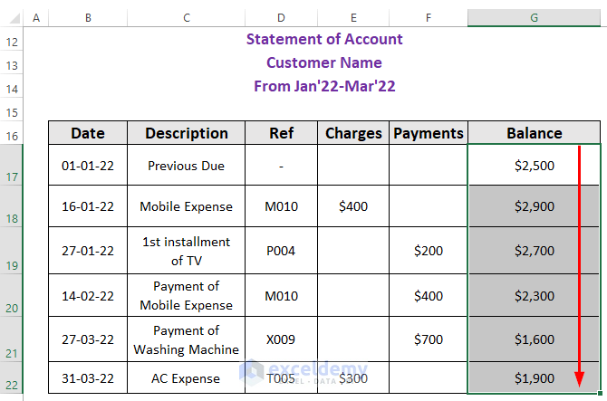Select the From Jan'22-Mar'22 period cell
The height and width of the screenshot is (401, 607).
pyautogui.click(x=324, y=87)
